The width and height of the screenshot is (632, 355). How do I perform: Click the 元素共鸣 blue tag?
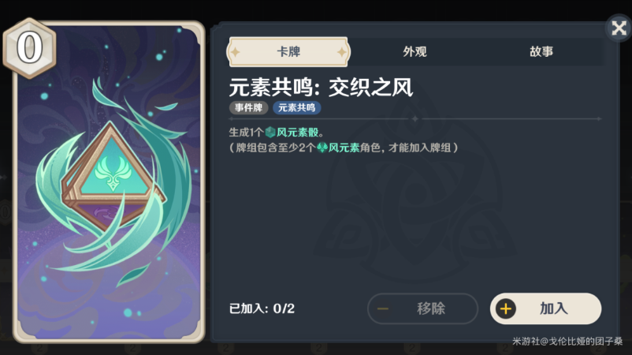point(296,108)
